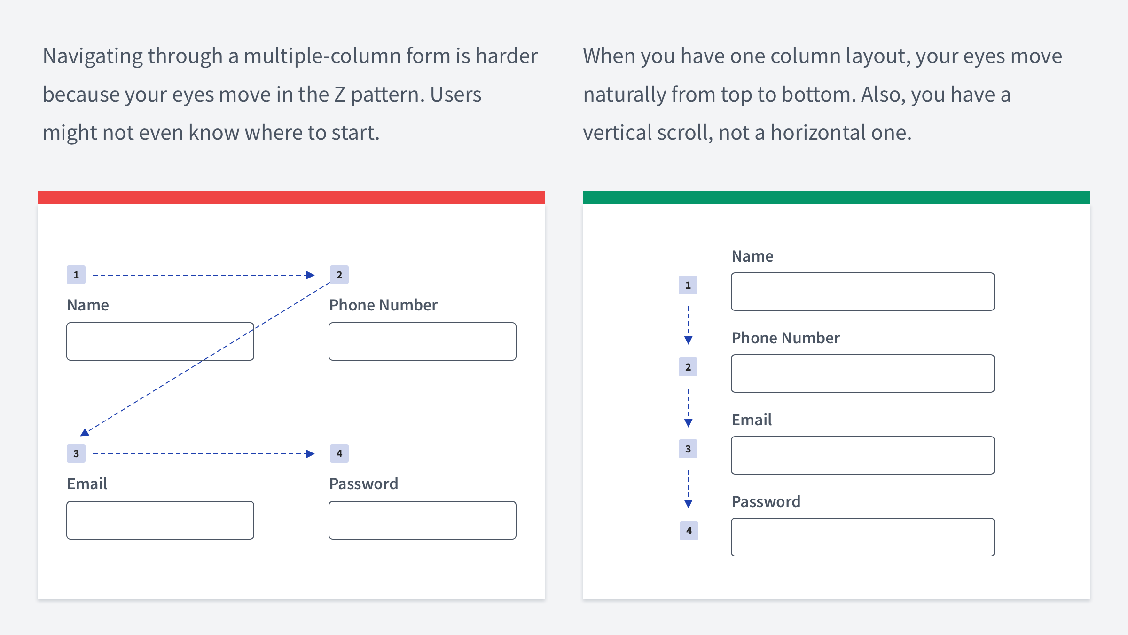This screenshot has height=635, width=1128.
Task: Click step badge 1 in the single-column form
Action: pos(688,285)
